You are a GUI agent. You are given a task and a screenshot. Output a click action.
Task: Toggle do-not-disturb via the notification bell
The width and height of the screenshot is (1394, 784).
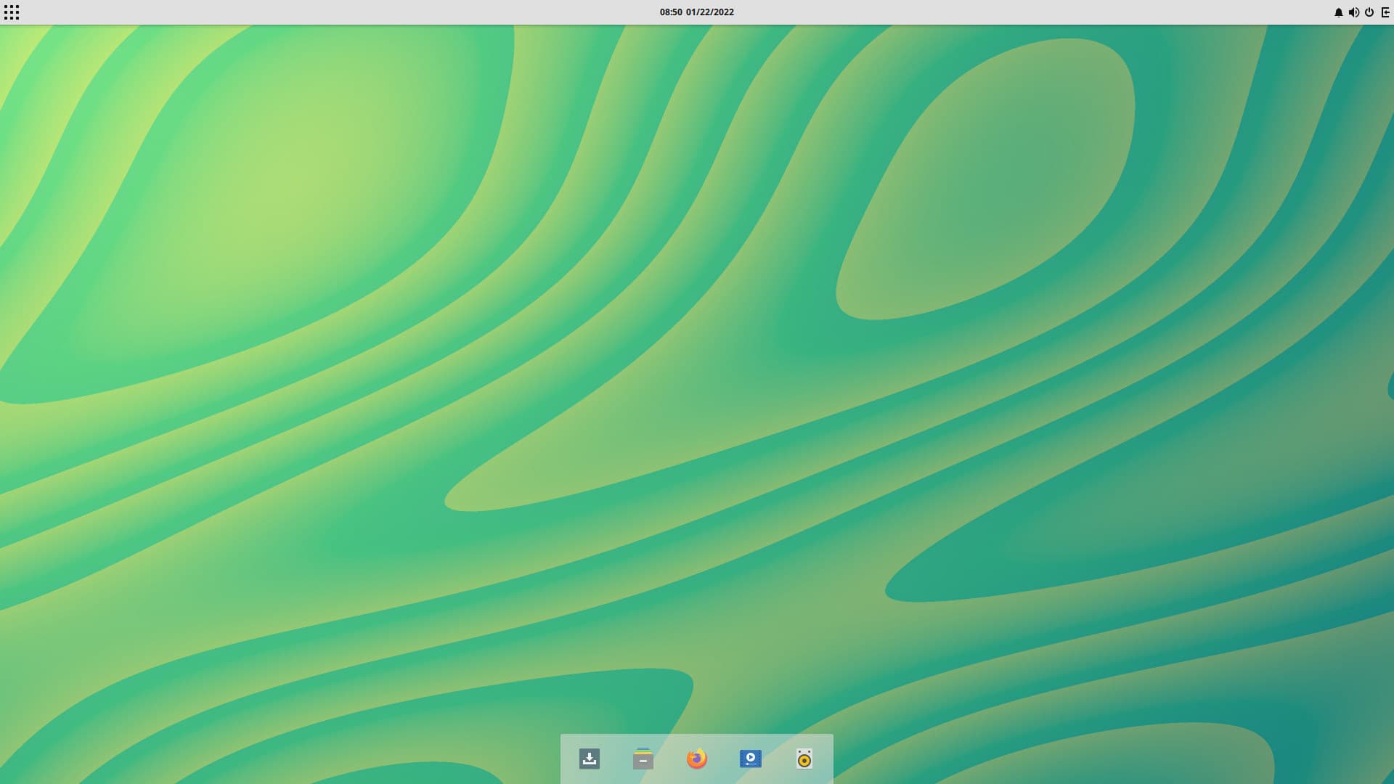1339,12
